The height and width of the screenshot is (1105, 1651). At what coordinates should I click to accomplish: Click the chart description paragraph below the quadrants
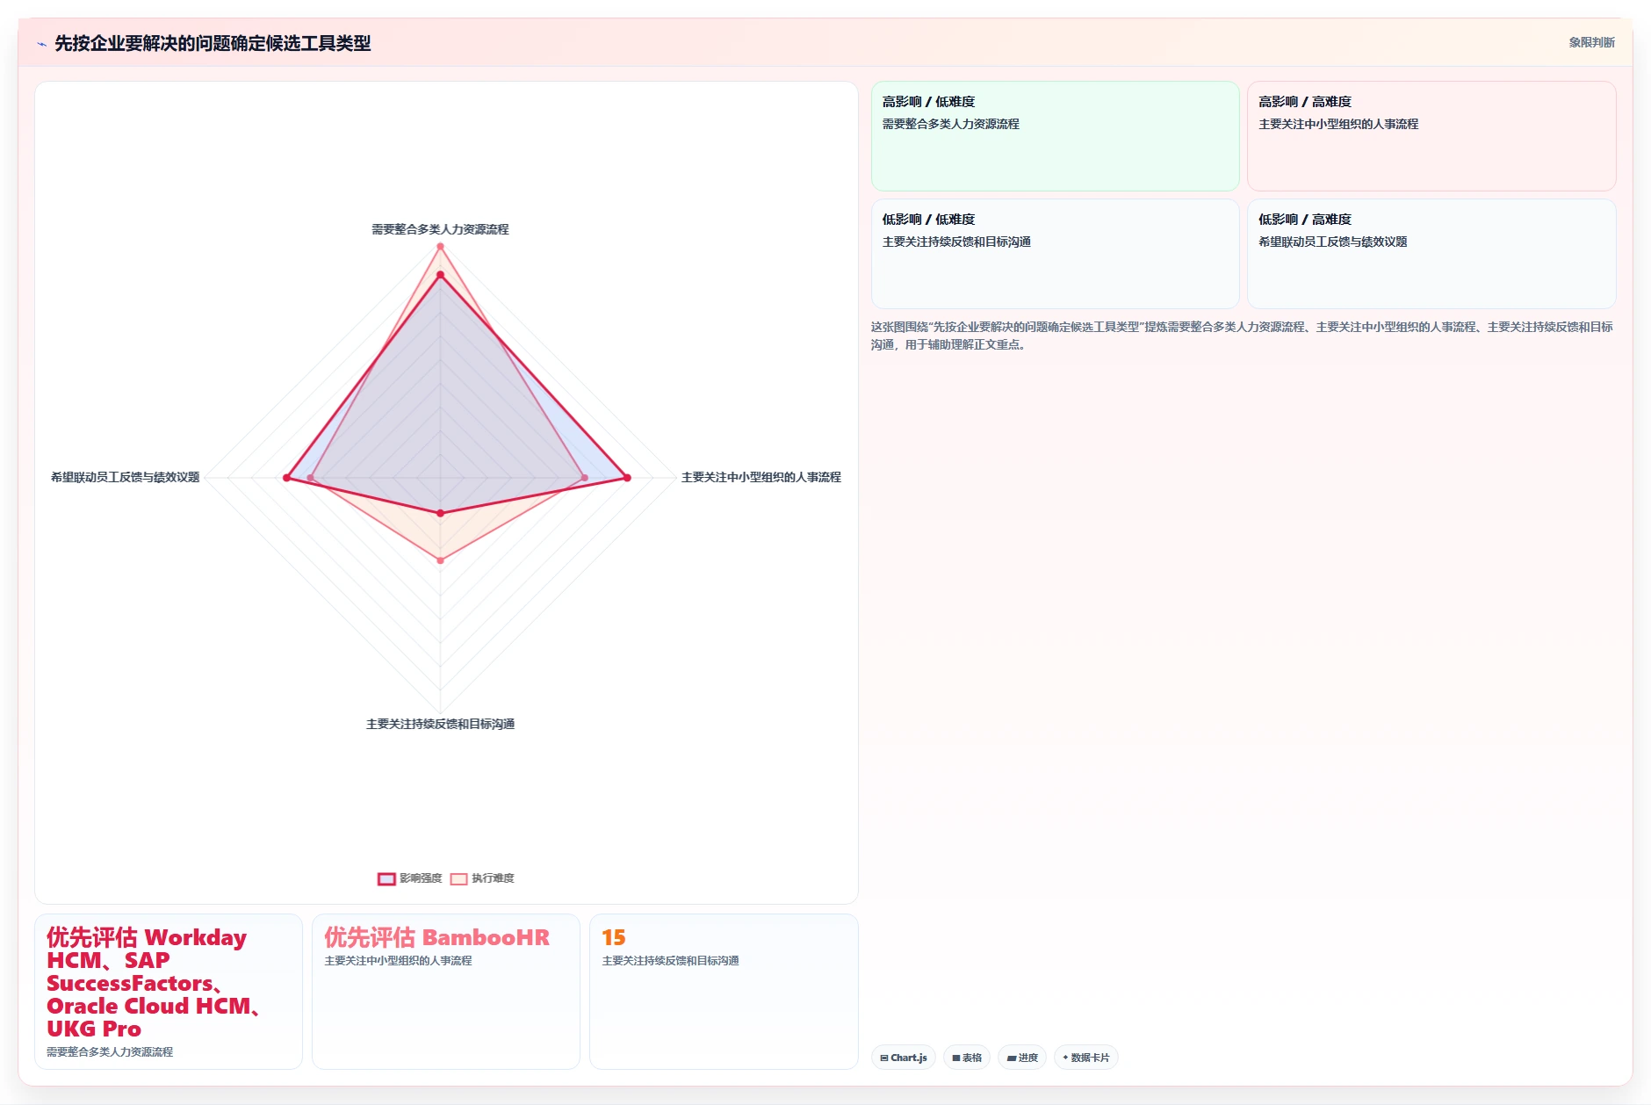click(1243, 336)
